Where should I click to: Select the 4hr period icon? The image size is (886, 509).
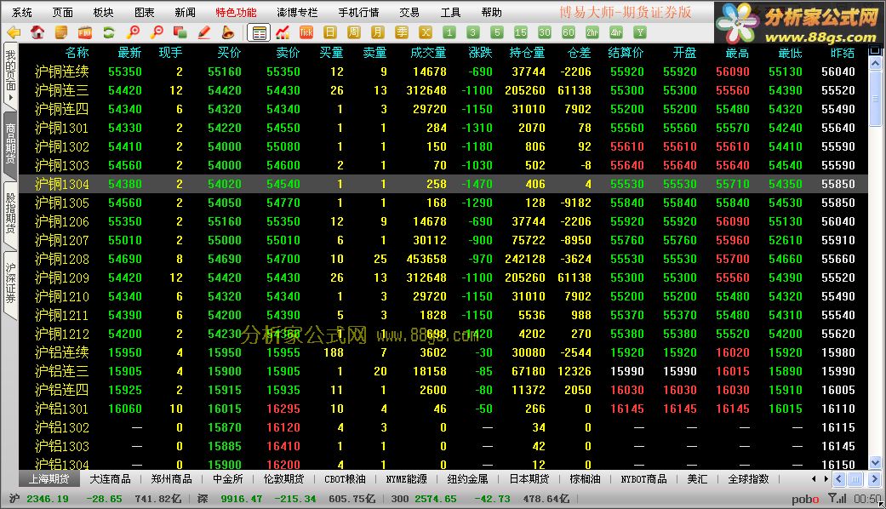[616, 32]
